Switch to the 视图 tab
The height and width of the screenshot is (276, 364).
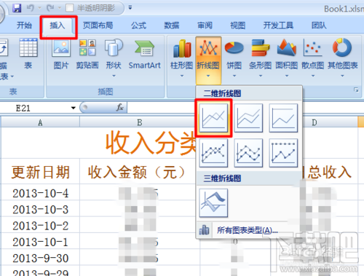tap(237, 25)
